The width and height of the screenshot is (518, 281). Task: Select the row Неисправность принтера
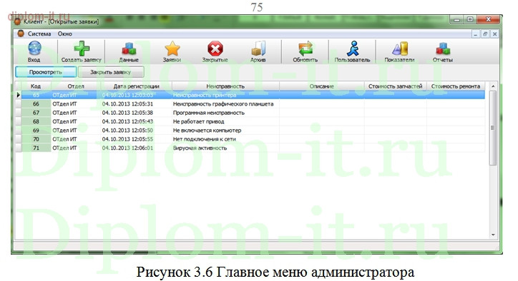click(x=250, y=95)
